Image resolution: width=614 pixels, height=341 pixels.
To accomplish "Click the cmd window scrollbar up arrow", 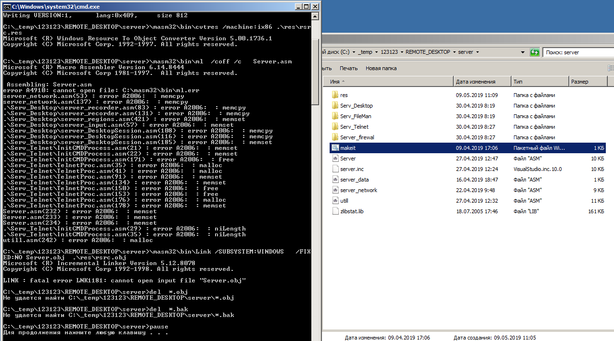I will (x=315, y=16).
